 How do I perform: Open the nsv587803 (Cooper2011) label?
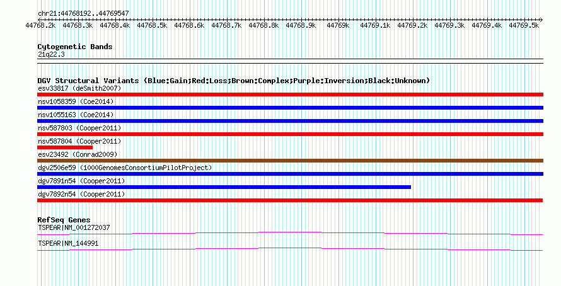click(79, 128)
